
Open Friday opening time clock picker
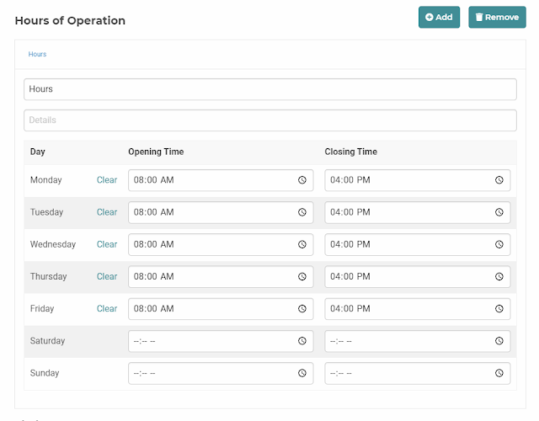coord(302,309)
